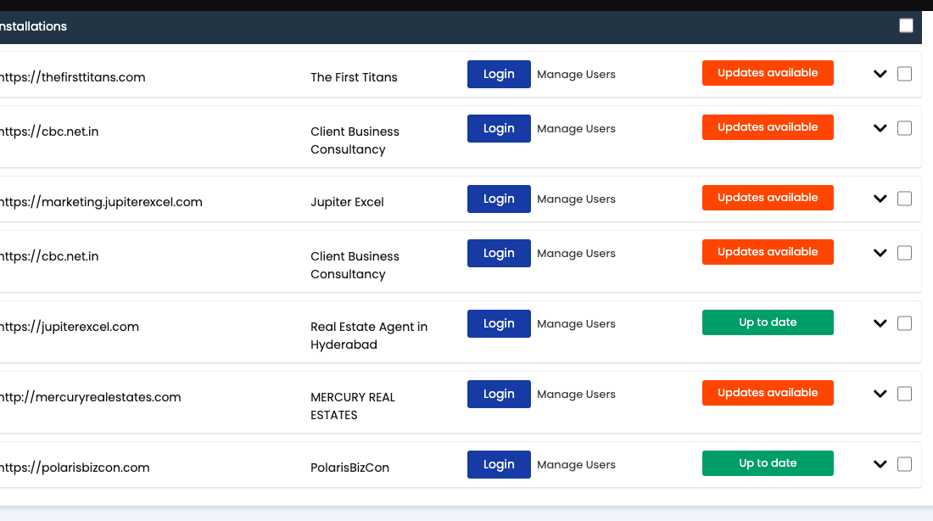This screenshot has height=521, width=933.
Task: Expand the PolarisBizCon installation chevron
Action: [880, 465]
